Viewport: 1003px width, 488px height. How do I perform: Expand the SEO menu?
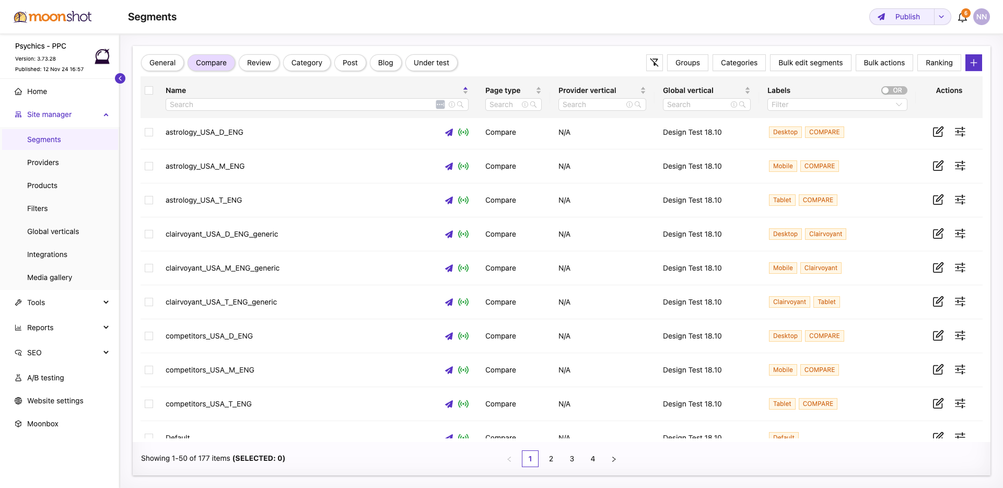click(x=106, y=353)
